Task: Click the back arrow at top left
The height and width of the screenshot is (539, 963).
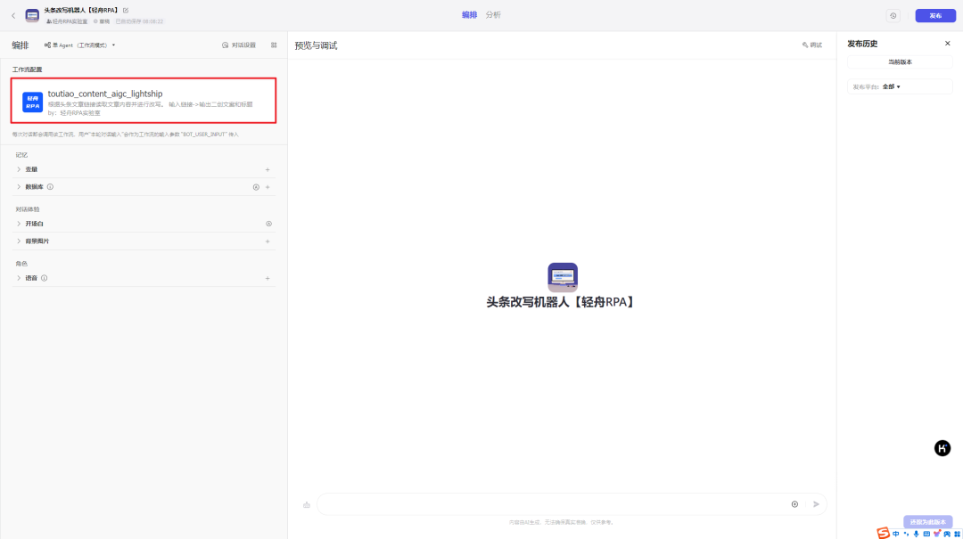Action: pos(13,14)
